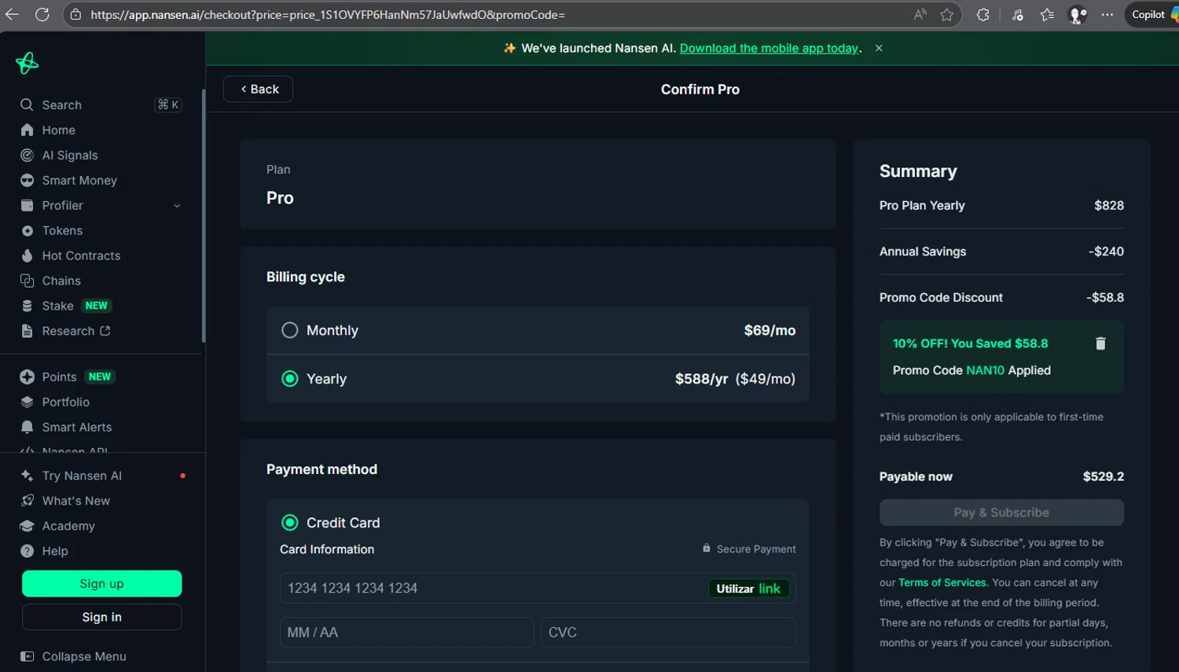
Task: Add this page to favorites star
Action: click(946, 14)
